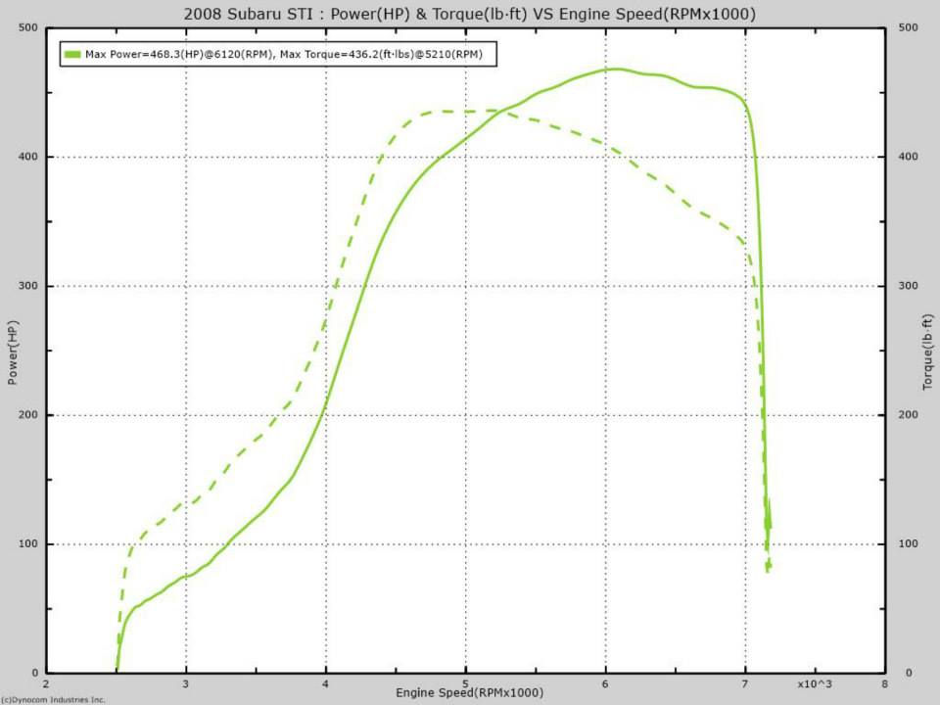Click the left axis value '200'

click(x=27, y=415)
